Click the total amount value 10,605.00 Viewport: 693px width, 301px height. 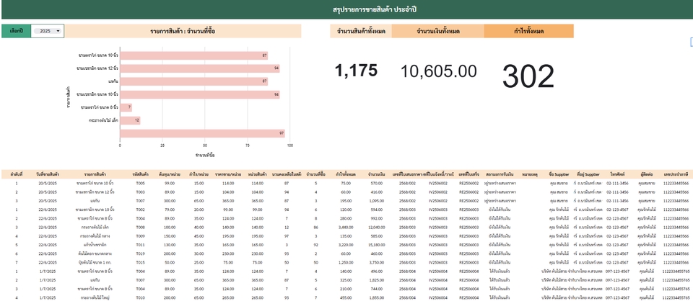pyautogui.click(x=438, y=71)
